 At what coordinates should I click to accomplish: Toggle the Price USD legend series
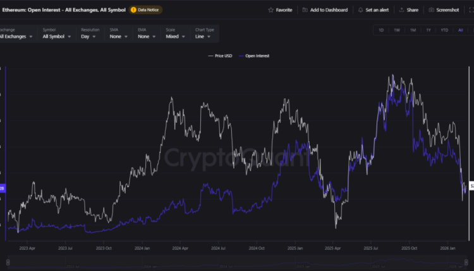click(x=221, y=56)
